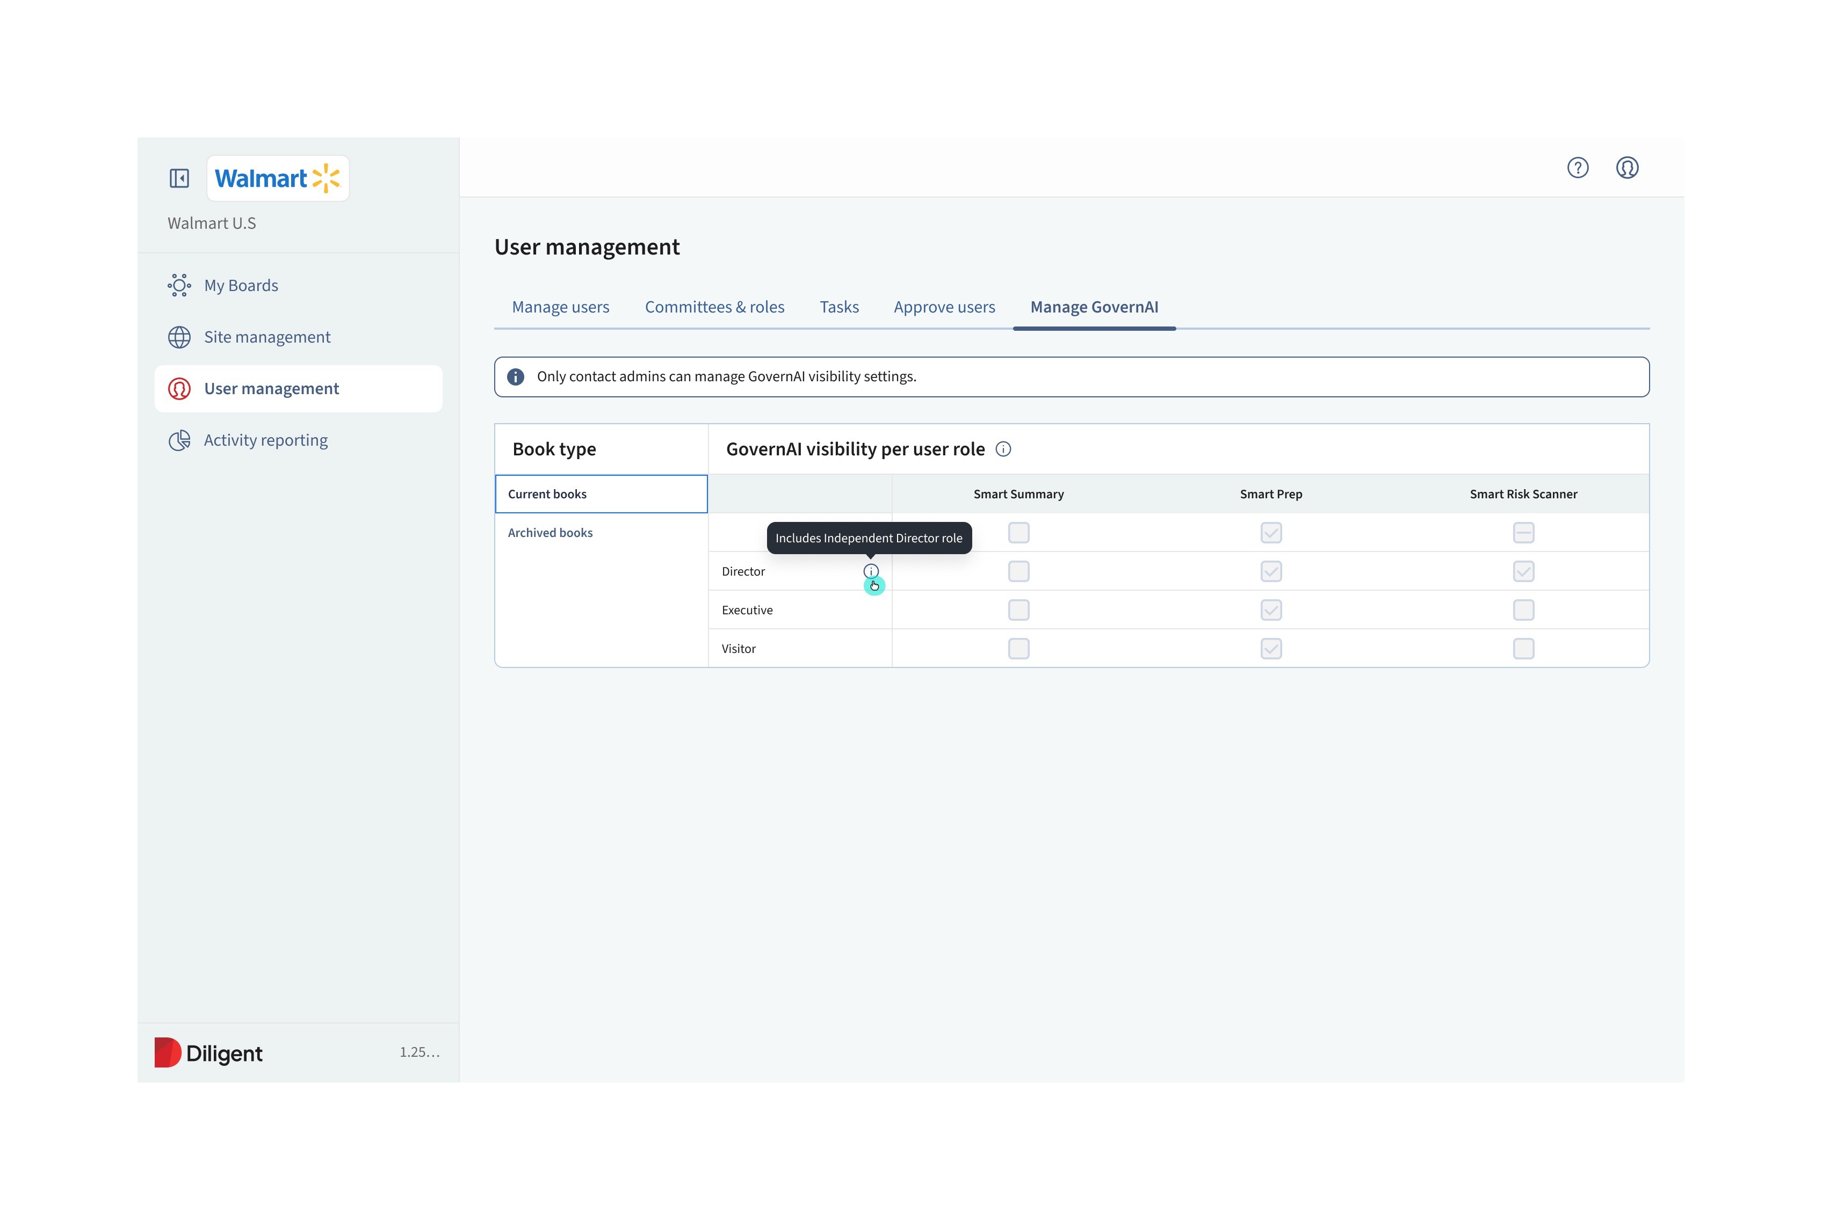The height and width of the screenshot is (1220, 1822).
Task: Click the Walmart logo
Action: pos(277,178)
